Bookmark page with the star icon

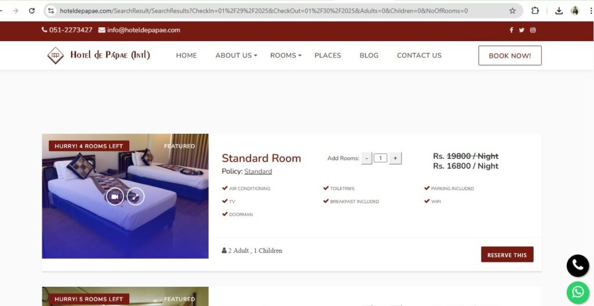[x=512, y=10]
